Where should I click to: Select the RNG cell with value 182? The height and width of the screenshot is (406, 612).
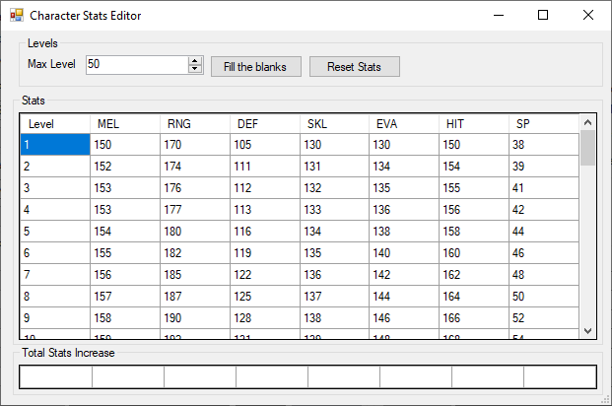[x=195, y=253]
